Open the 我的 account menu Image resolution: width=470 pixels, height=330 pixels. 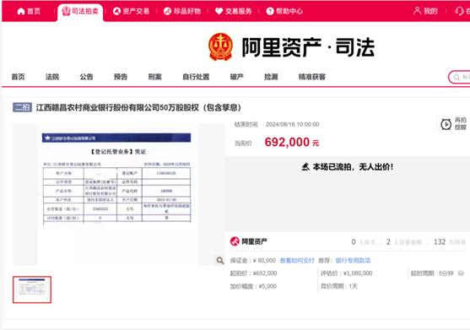tap(425, 11)
